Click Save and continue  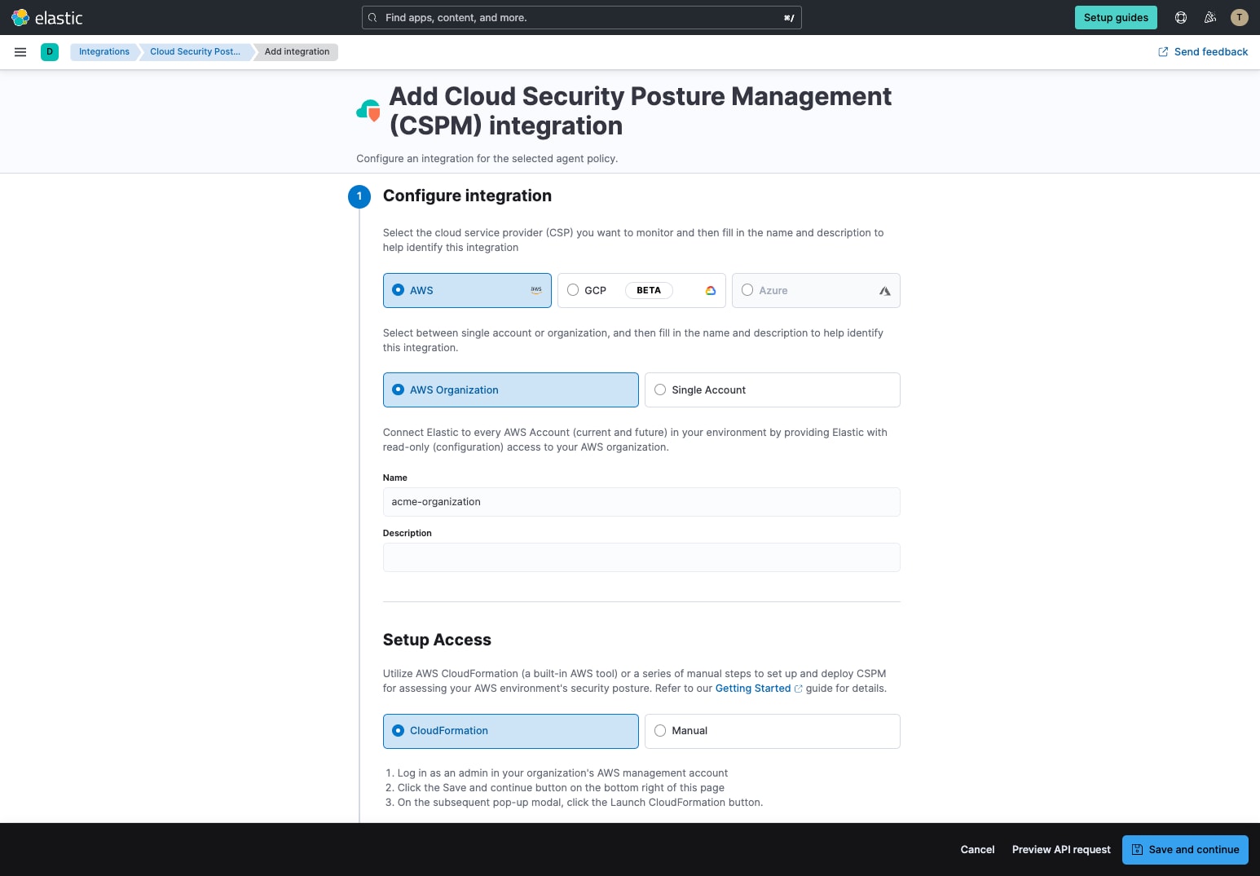tap(1185, 849)
